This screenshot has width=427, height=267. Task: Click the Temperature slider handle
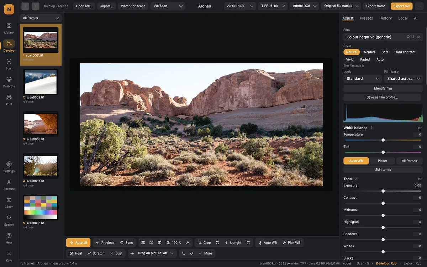[x=383, y=140]
